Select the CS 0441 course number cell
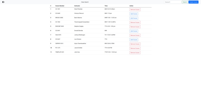The image size is (201, 99). (x=58, y=31)
